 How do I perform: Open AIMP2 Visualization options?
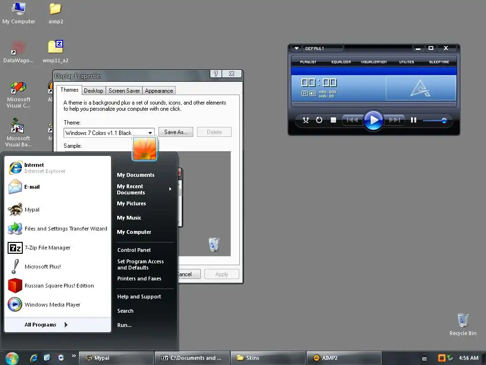[x=374, y=62]
